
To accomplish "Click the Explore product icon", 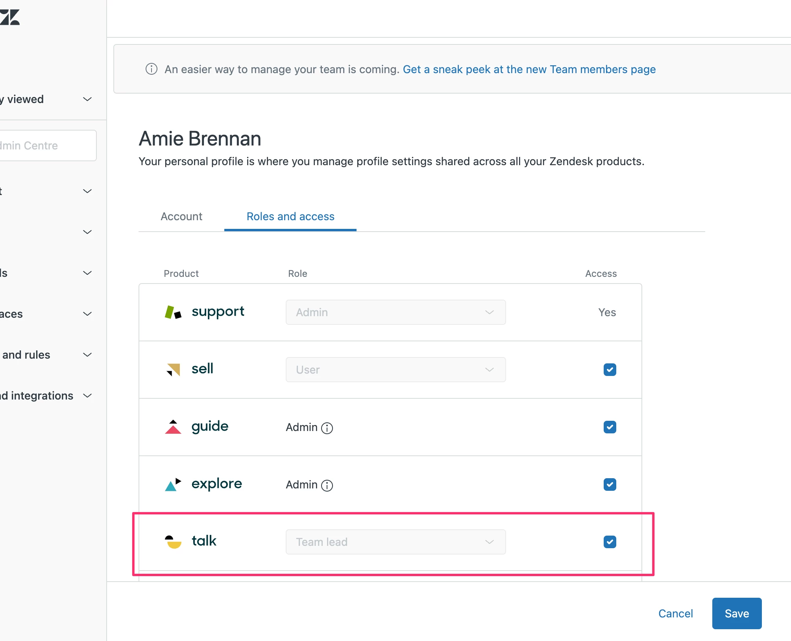I will (173, 484).
